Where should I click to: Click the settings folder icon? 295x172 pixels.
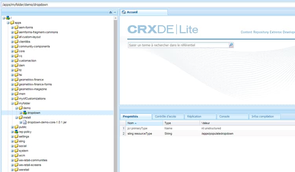[x=17, y=136]
